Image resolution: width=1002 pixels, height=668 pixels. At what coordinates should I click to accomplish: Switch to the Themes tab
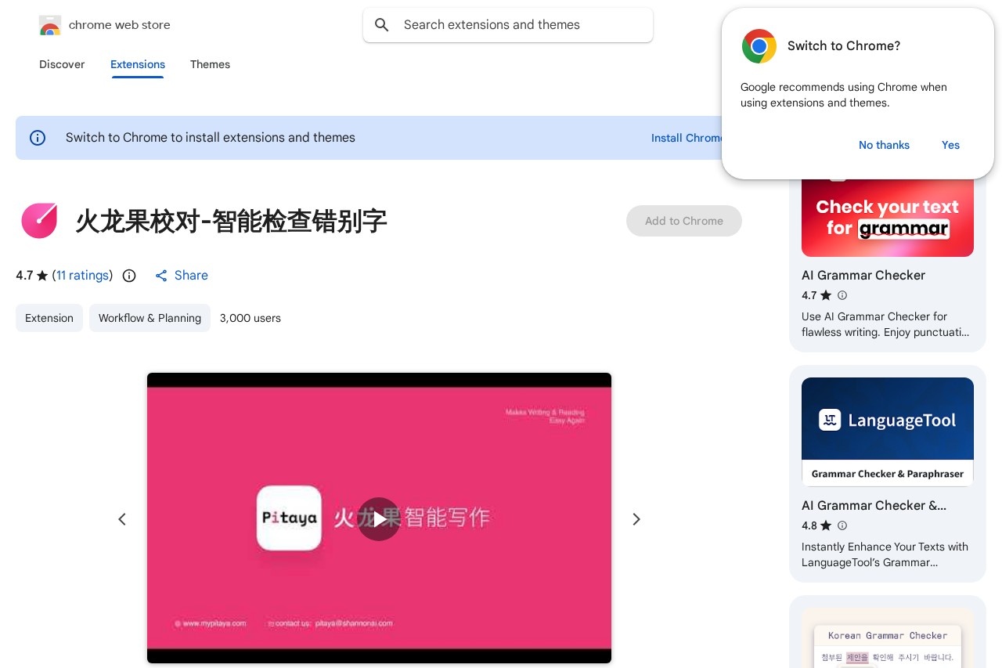[210, 65]
